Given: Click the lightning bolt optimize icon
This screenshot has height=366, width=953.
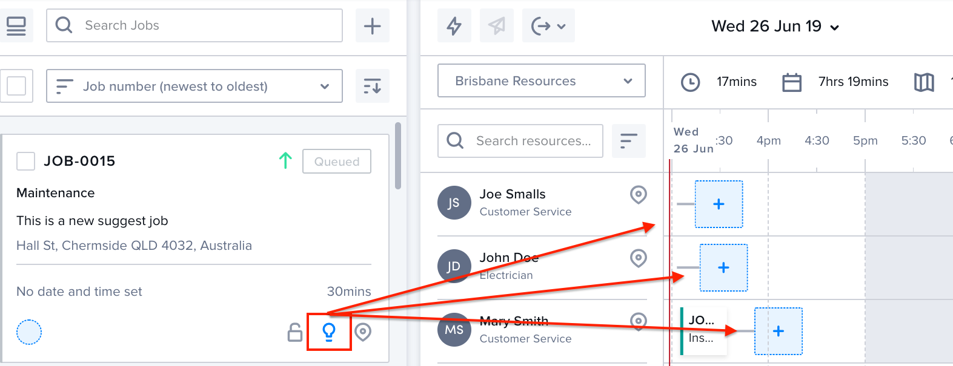Looking at the screenshot, I should [x=454, y=25].
